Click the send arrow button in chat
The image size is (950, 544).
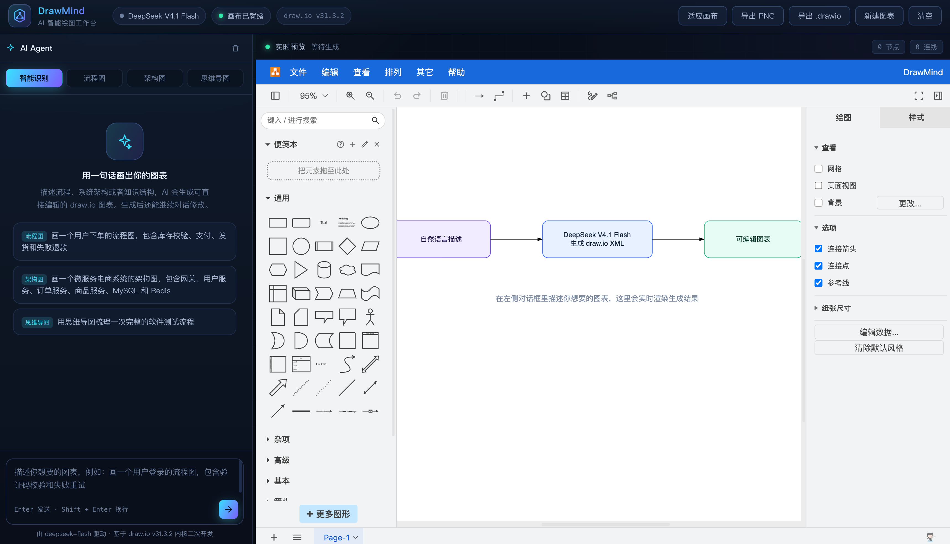click(x=228, y=509)
